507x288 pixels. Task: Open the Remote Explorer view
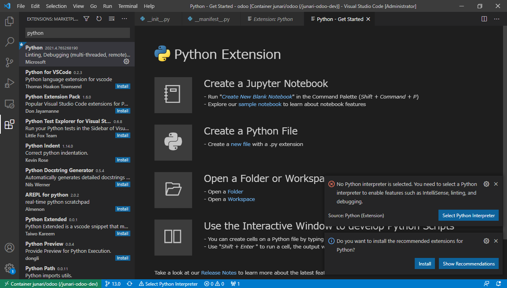pyautogui.click(x=10, y=104)
